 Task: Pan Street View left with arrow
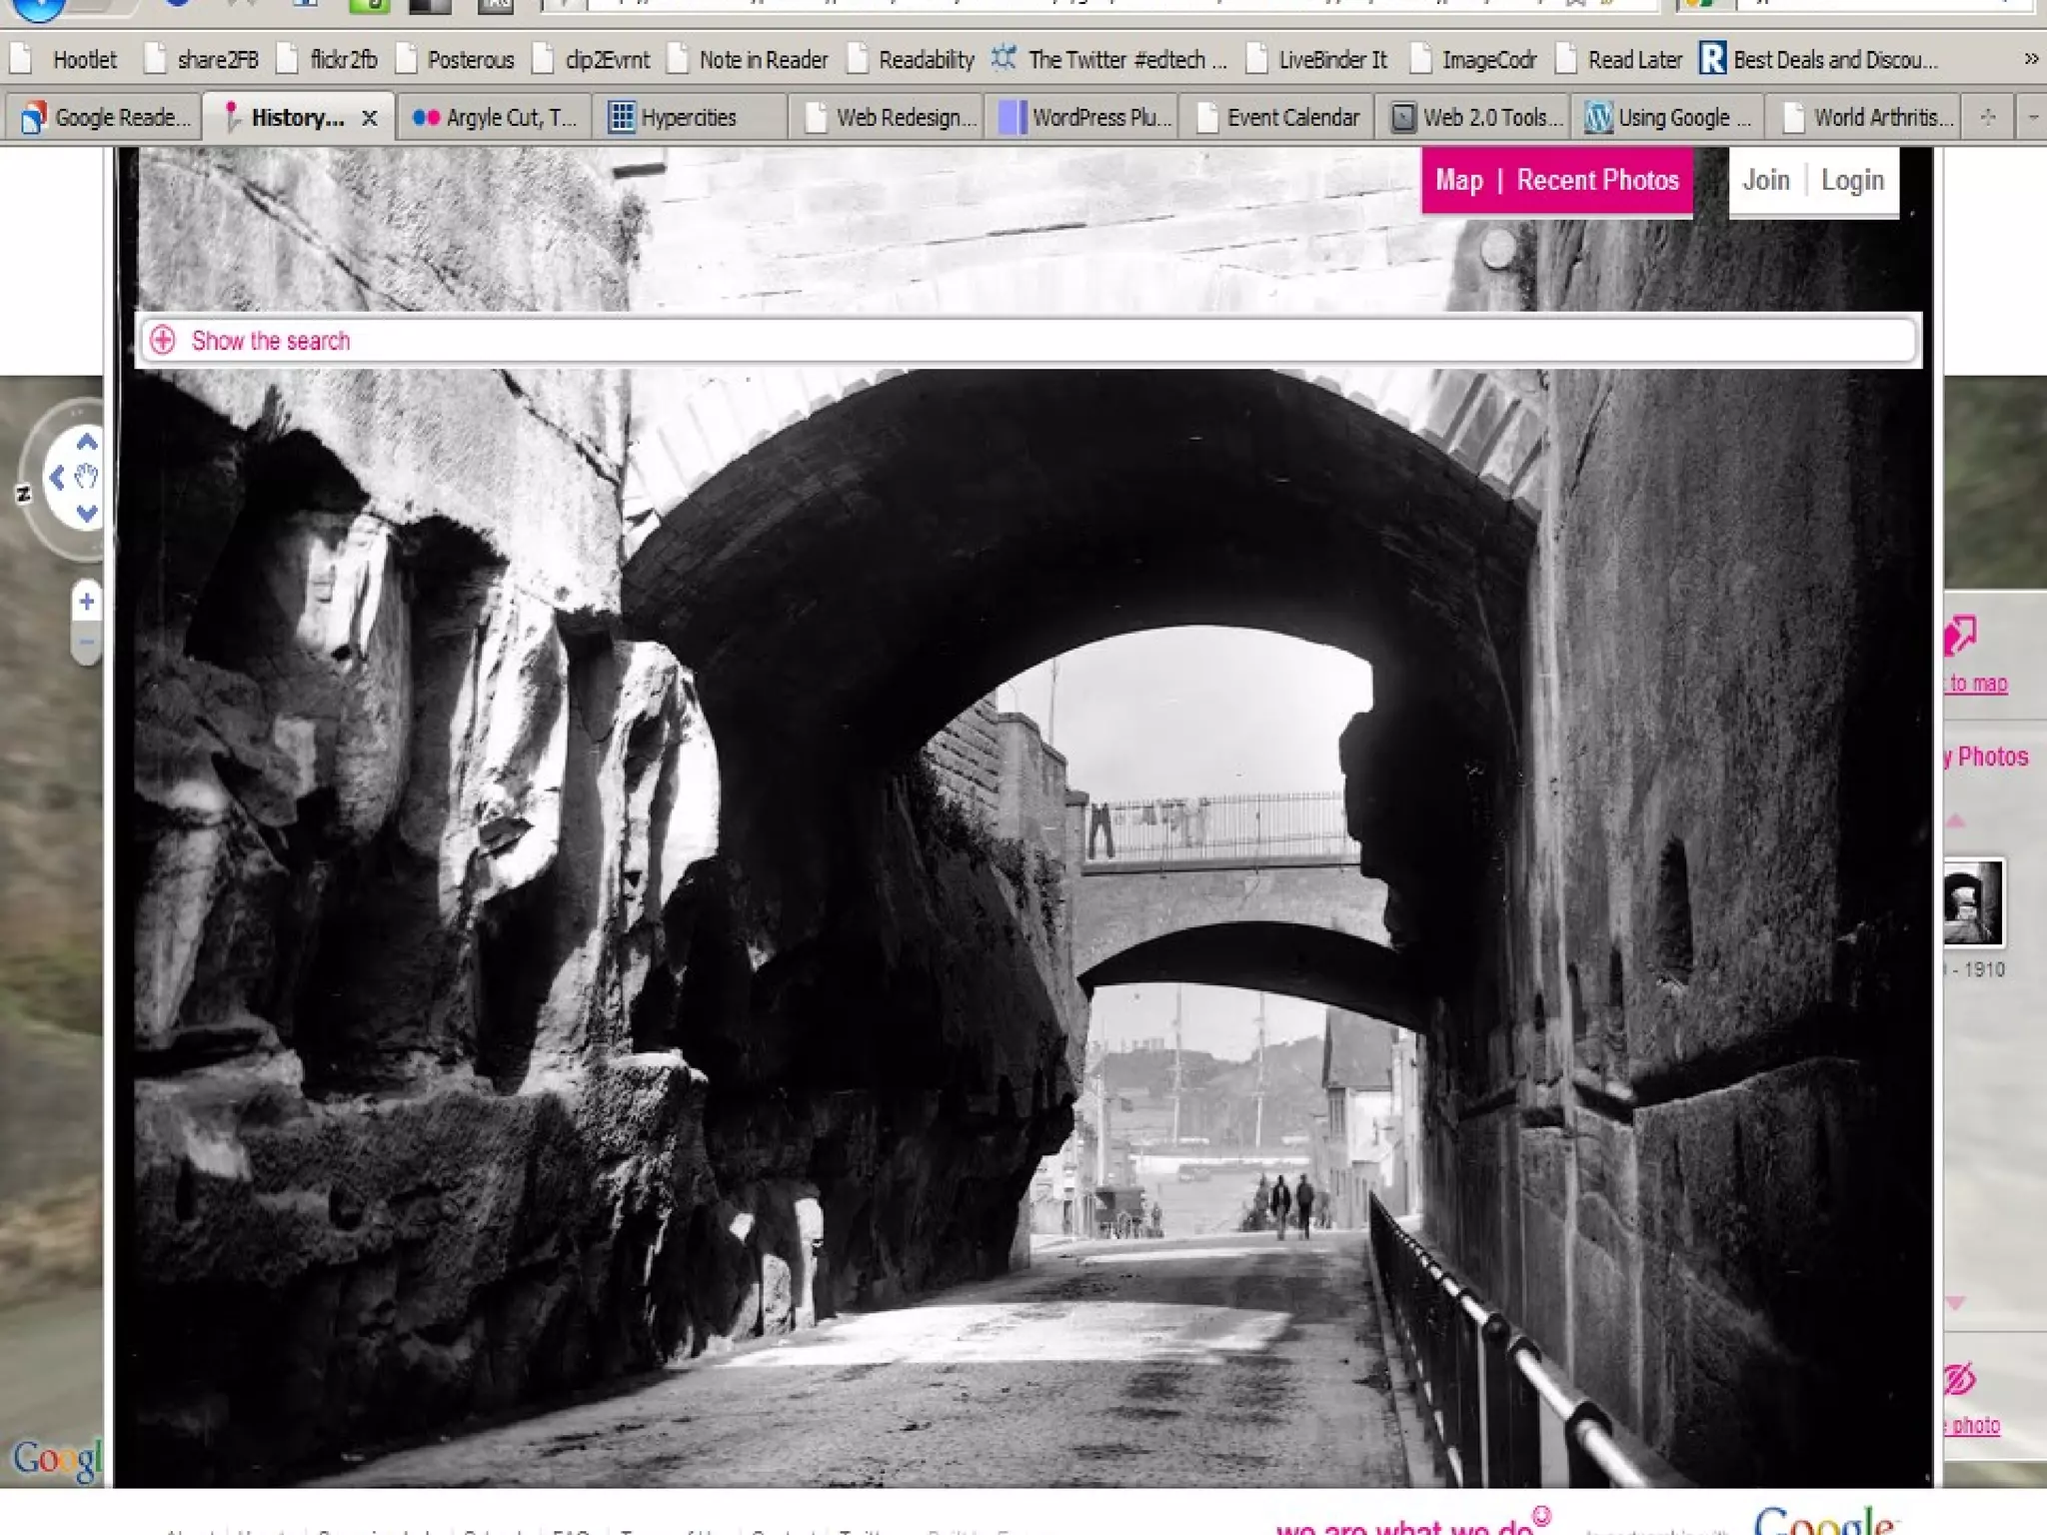pos(57,478)
